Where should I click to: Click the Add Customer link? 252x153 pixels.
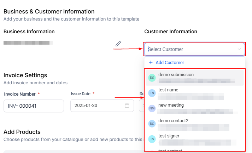170,62
